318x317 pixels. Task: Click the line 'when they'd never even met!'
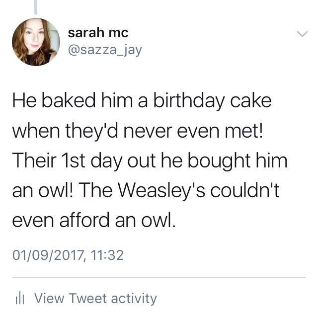click(x=133, y=131)
